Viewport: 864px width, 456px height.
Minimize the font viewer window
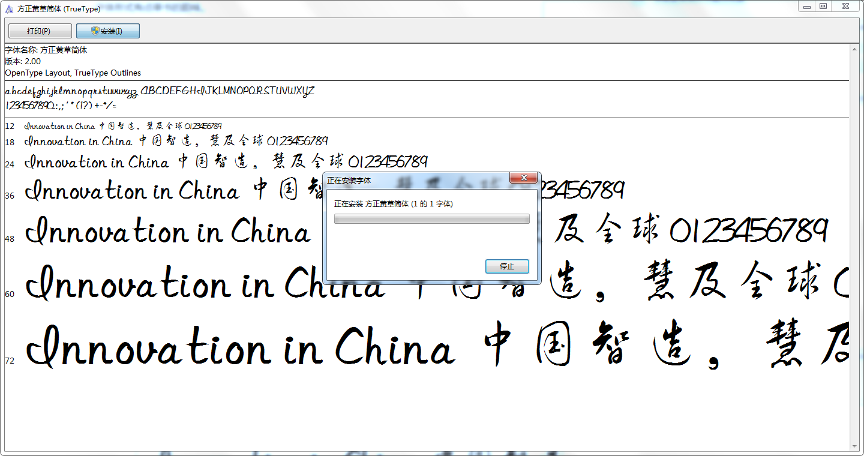(x=806, y=7)
